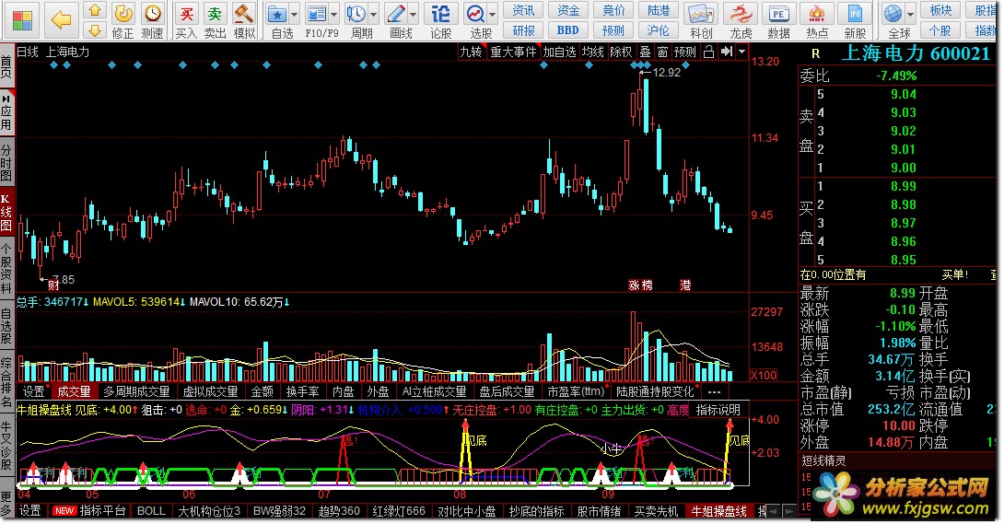This screenshot has height=524, width=1004.
Task: Open 指标说明 indicator description
Action: pos(718,410)
